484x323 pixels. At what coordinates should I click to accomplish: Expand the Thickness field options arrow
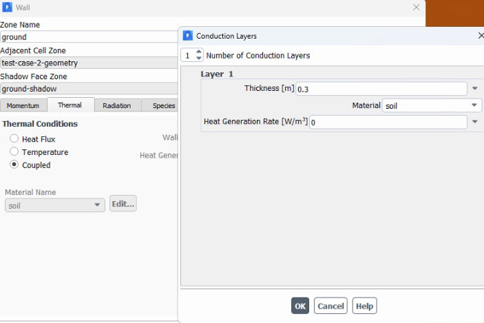pyautogui.click(x=475, y=89)
